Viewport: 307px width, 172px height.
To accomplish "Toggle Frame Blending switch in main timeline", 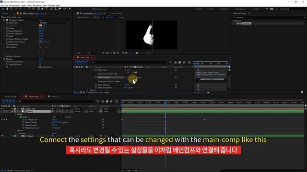I will pyautogui.click(x=107, y=101).
